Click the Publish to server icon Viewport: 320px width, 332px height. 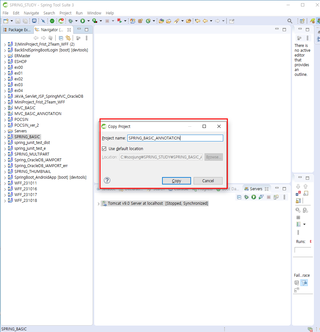click(x=276, y=197)
